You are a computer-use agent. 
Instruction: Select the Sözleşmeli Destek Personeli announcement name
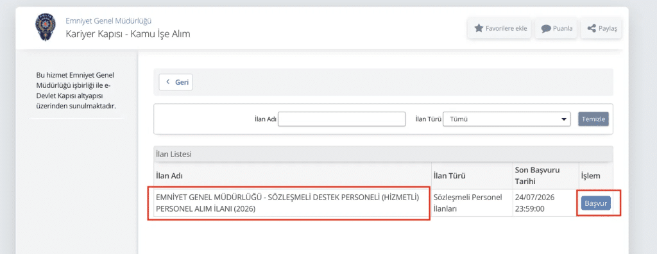tap(287, 203)
